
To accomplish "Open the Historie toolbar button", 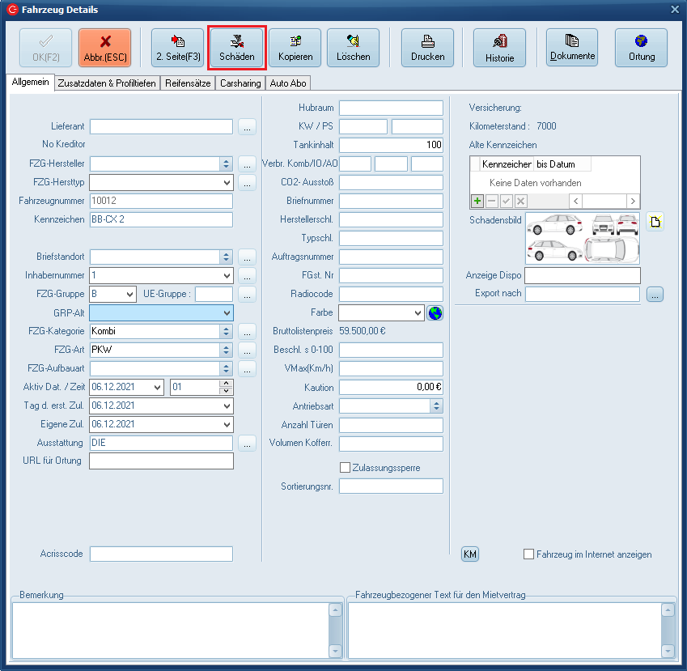I will coord(499,48).
